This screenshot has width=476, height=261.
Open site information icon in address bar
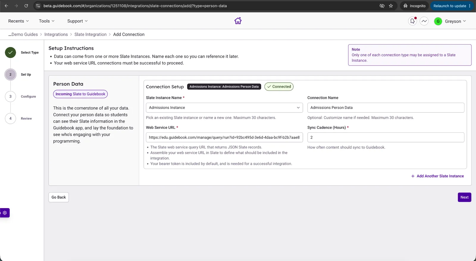click(38, 6)
